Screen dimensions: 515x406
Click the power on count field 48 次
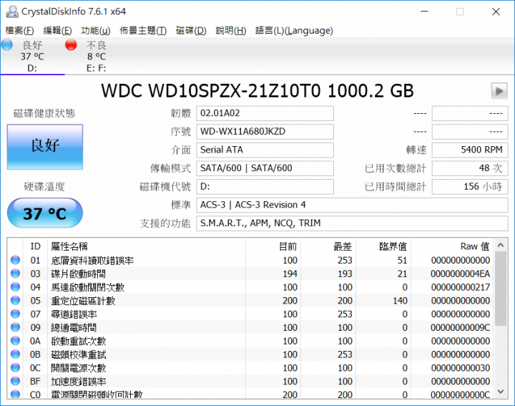point(470,168)
